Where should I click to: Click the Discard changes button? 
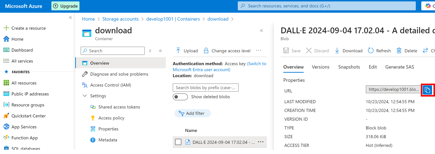tap(317, 51)
